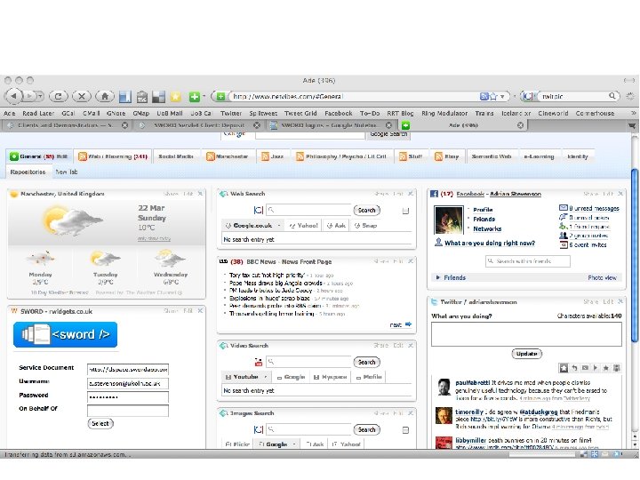Viewport: 640px width, 480px height.
Task: Switch to the Clients and Demonstrators tab
Action: (x=65, y=125)
